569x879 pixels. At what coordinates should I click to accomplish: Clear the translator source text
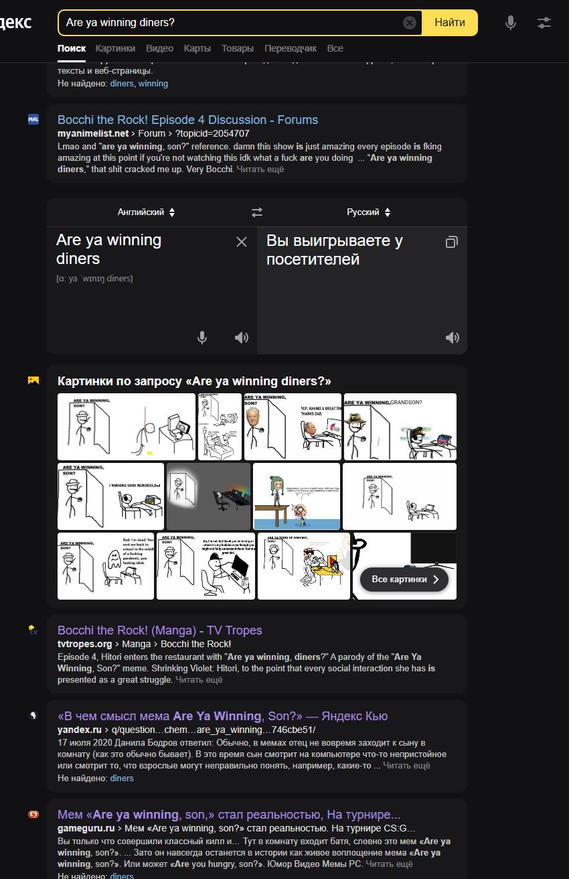(242, 242)
